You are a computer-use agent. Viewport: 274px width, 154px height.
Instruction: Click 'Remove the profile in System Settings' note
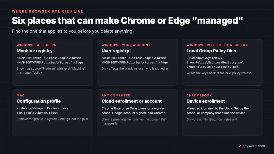pos(52,119)
